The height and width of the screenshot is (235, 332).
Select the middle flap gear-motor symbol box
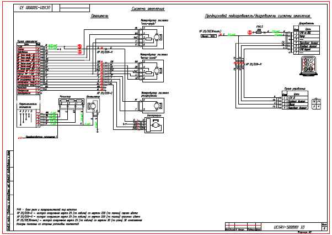[153, 71]
